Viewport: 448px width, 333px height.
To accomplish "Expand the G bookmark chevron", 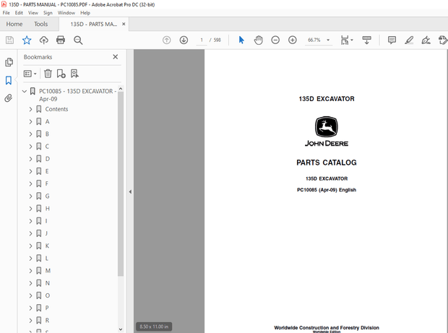I will click(x=30, y=196).
